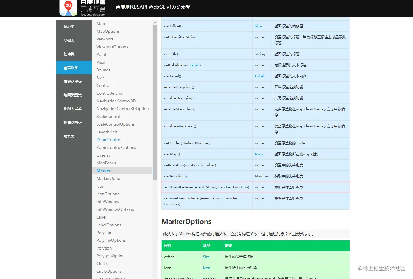
Task: Click the MarkerOptions section heading
Action: coord(186,222)
